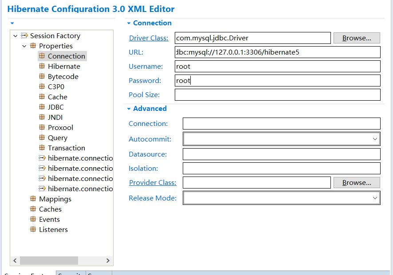The height and width of the screenshot is (275, 393).
Task: Collapse the Session Factory tree node
Action: pyautogui.click(x=15, y=36)
